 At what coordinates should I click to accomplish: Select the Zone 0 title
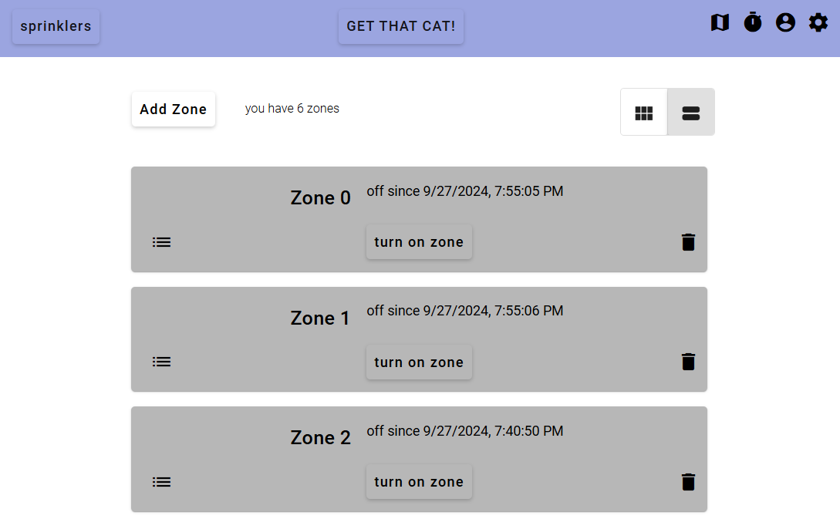pos(320,197)
